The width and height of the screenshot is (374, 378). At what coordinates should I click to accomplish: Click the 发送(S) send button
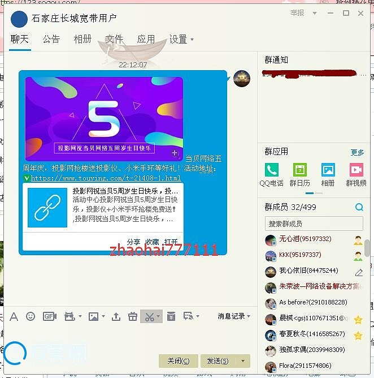pos(218,360)
